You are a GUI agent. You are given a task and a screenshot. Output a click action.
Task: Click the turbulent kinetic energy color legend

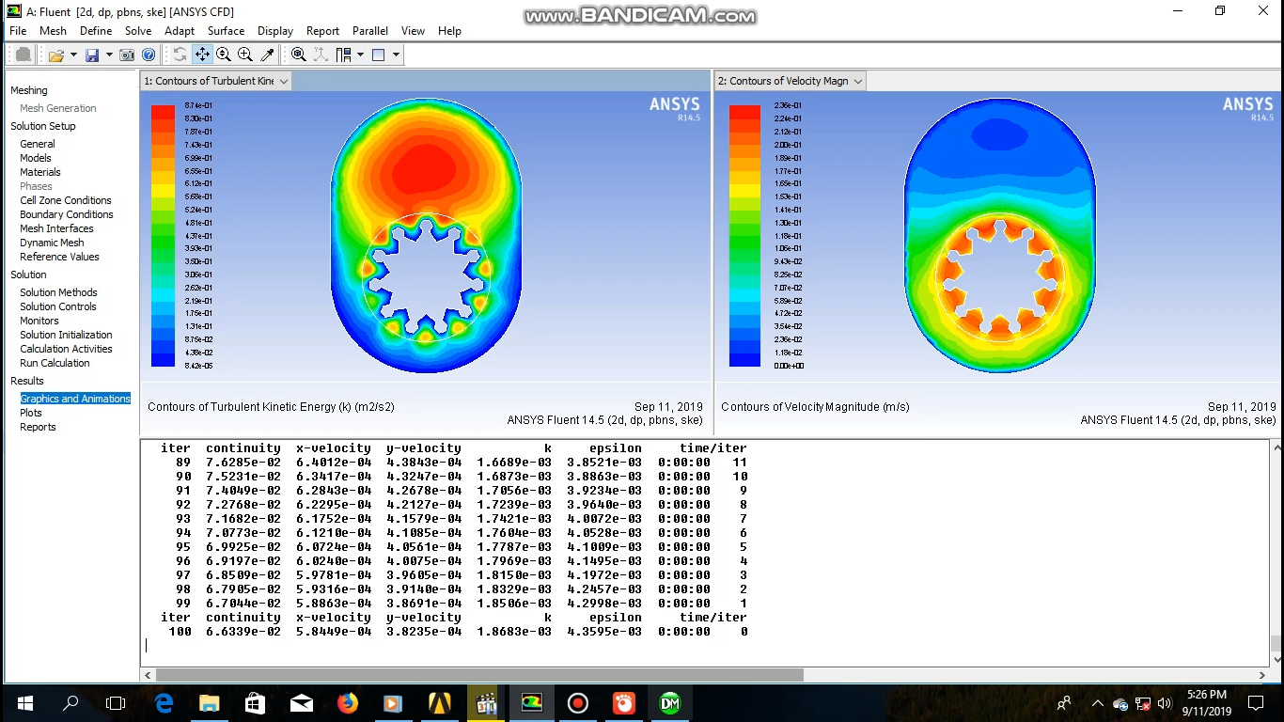[160, 235]
